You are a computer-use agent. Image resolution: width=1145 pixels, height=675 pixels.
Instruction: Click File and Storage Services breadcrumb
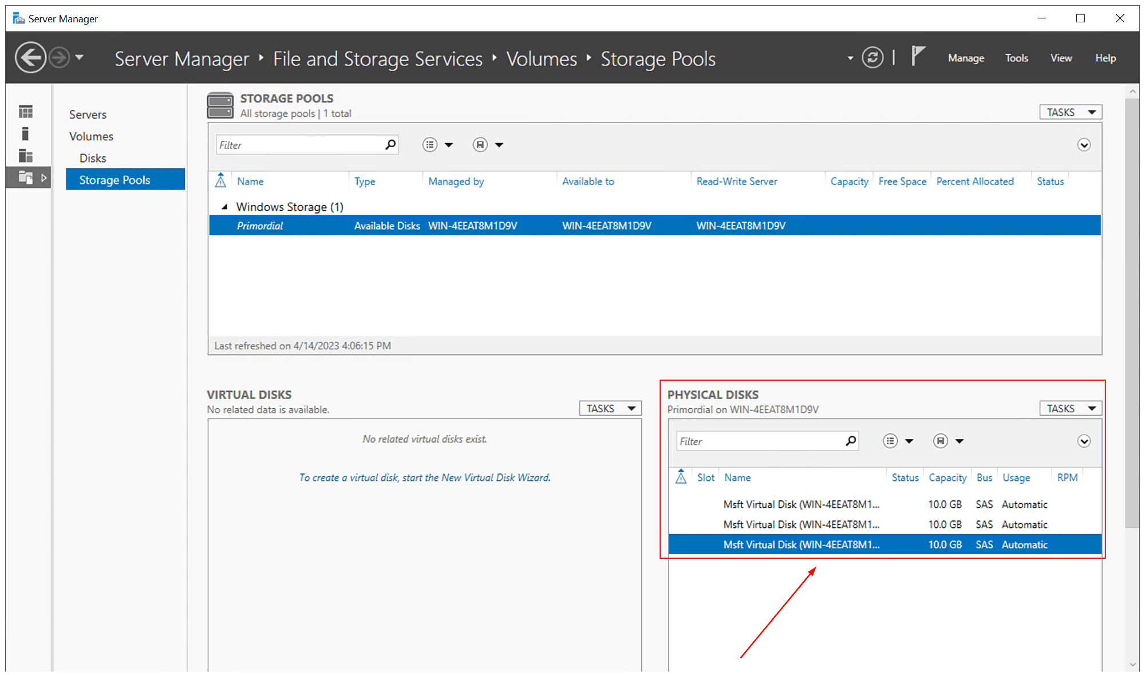tap(378, 58)
